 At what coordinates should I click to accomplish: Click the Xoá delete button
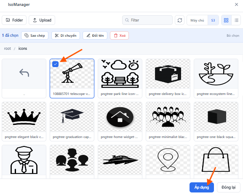[x=119, y=35]
